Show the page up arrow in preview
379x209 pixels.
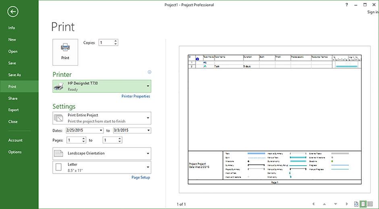tap(324, 204)
